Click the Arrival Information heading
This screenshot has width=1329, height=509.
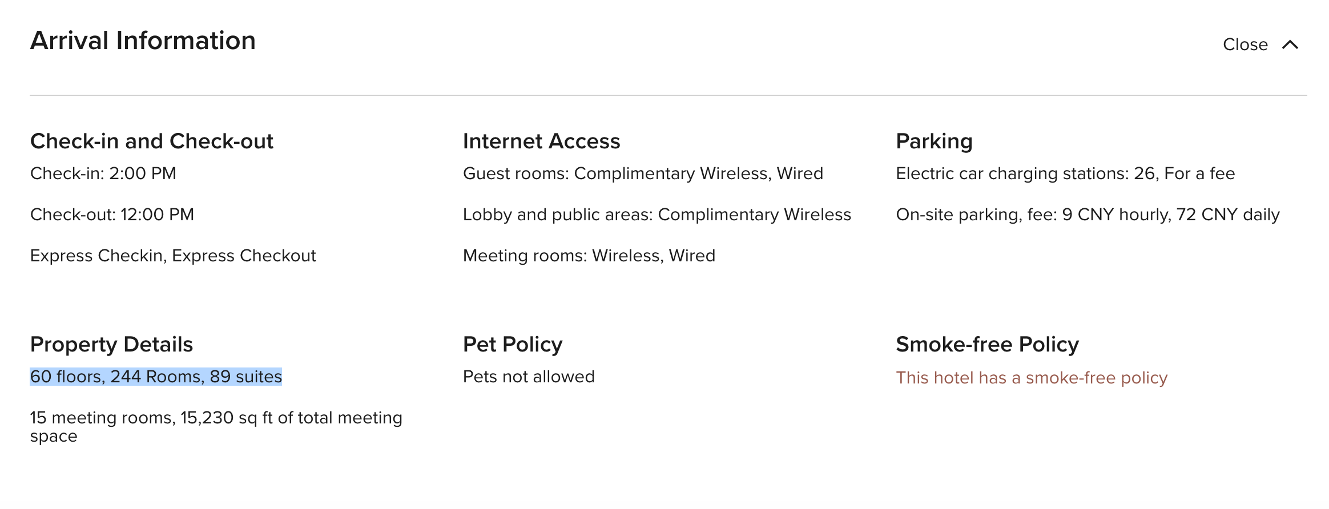click(x=143, y=41)
